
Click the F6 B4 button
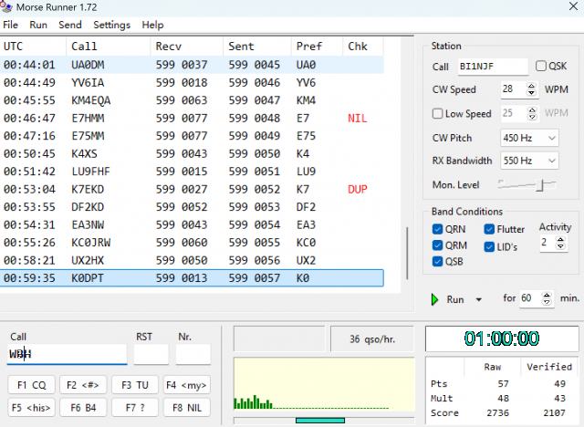point(83,408)
